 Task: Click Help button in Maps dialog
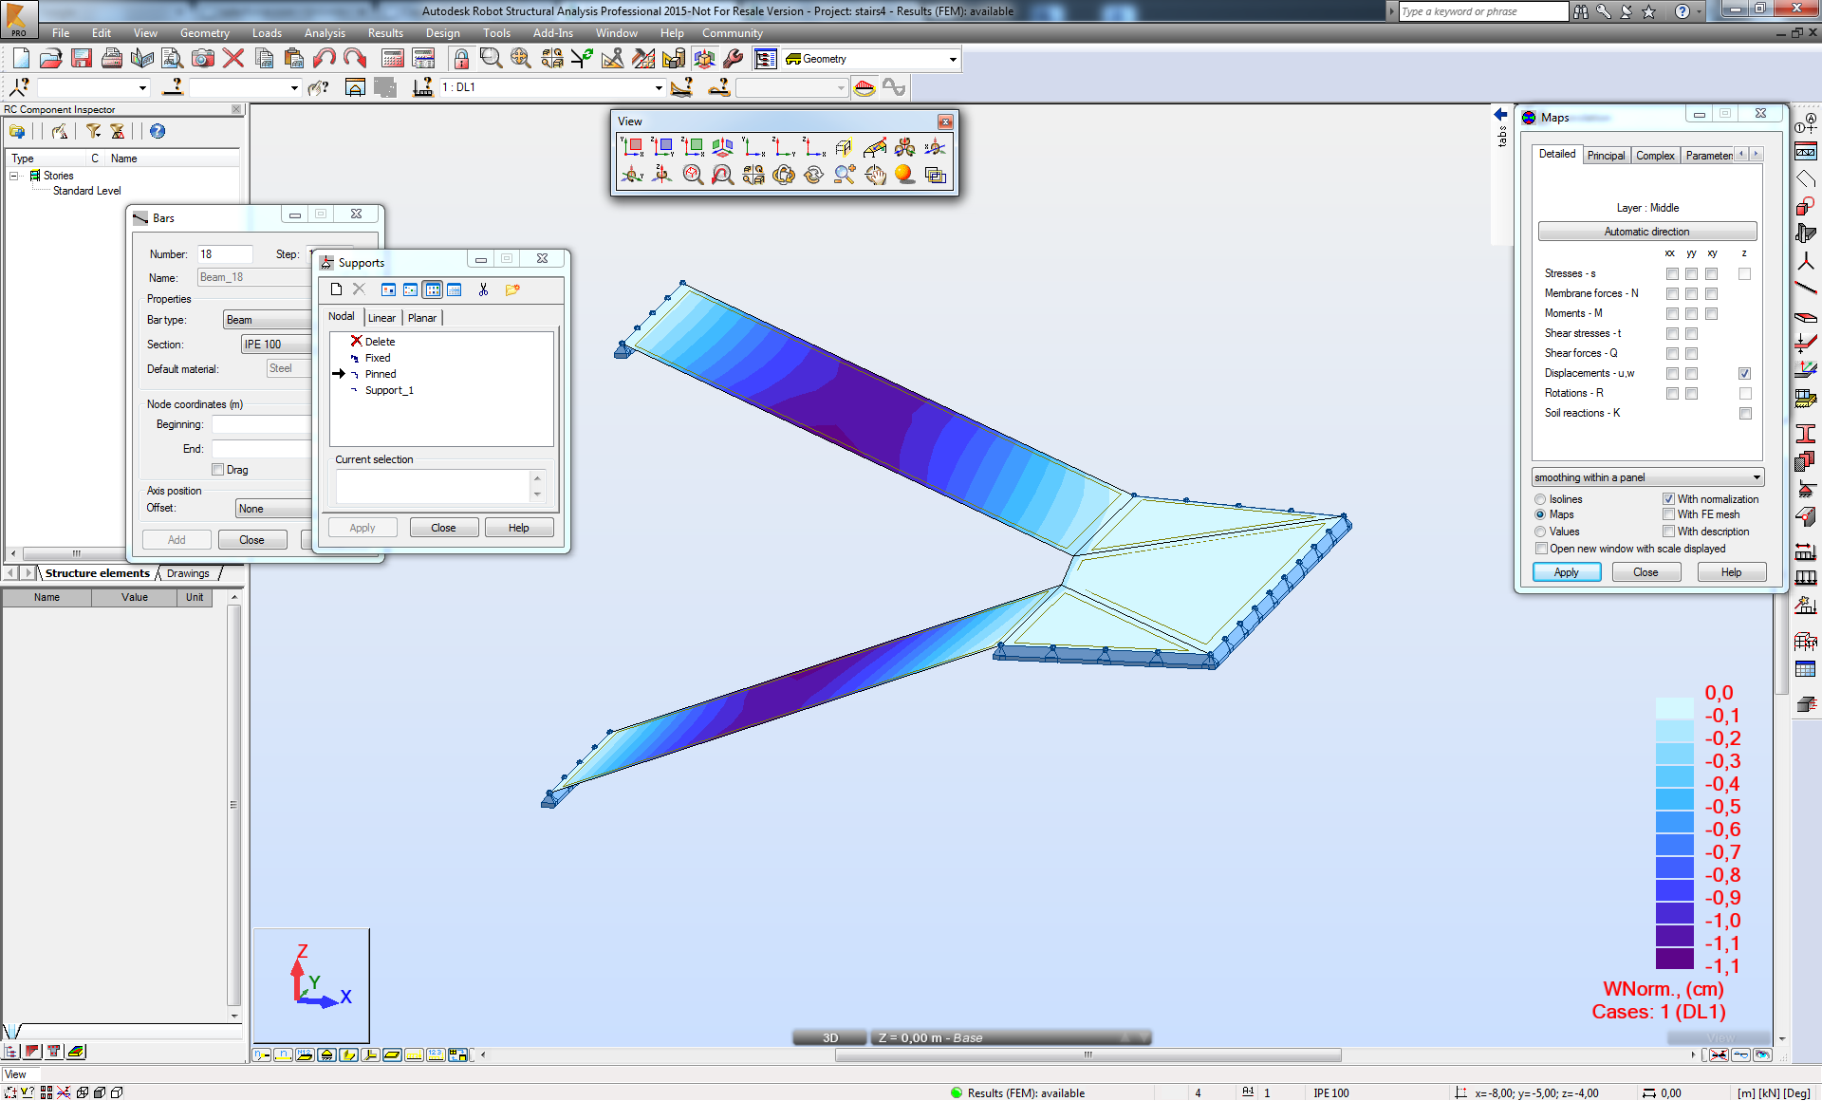pyautogui.click(x=1731, y=572)
